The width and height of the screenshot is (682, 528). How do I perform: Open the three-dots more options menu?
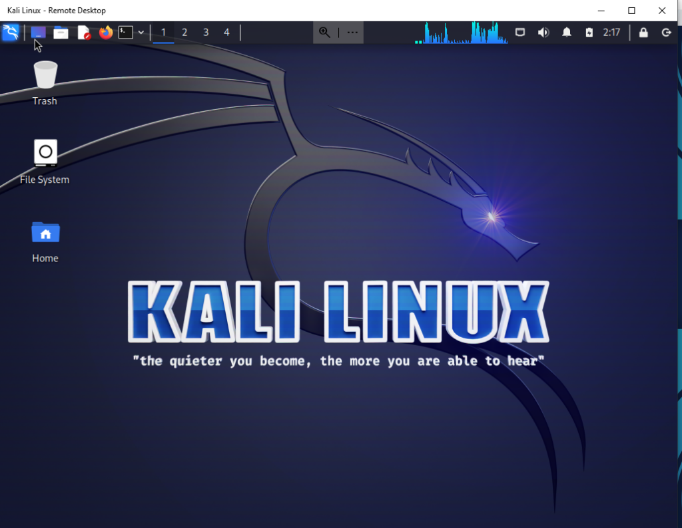click(352, 32)
